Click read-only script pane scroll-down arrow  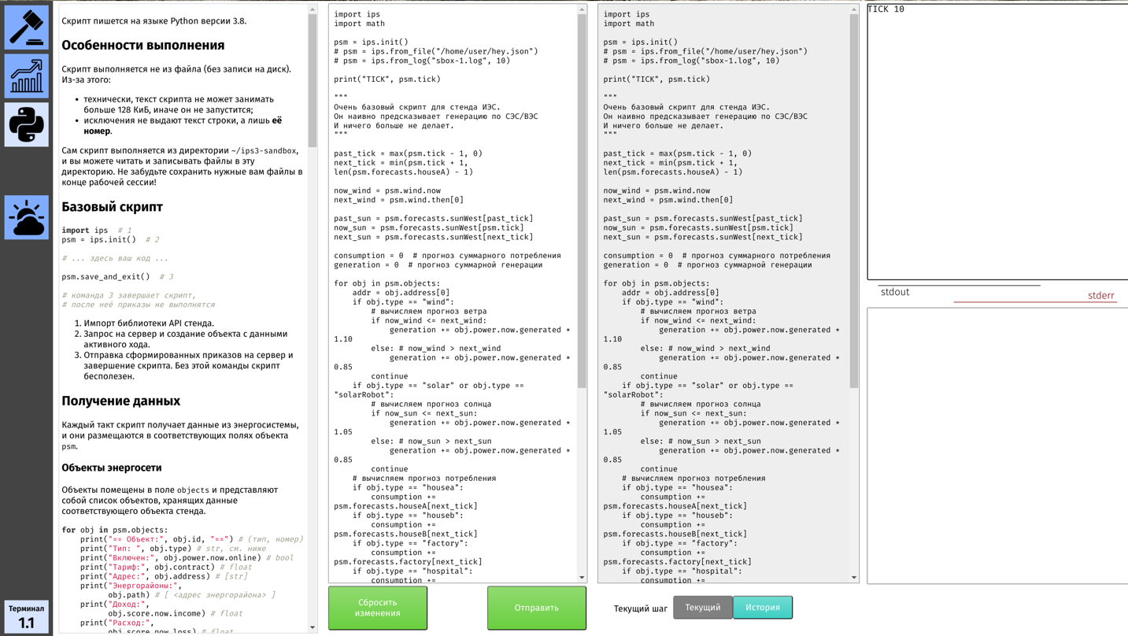(x=853, y=577)
